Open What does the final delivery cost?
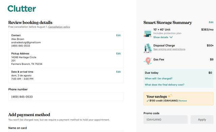Image resolution: width=216 pixels, height=132 pixels. coord(165,85)
